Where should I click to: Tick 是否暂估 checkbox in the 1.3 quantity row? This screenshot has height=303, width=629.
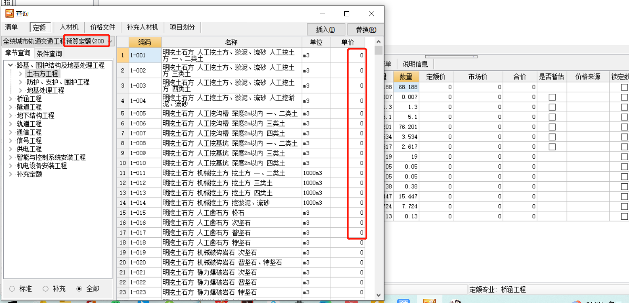point(552,107)
